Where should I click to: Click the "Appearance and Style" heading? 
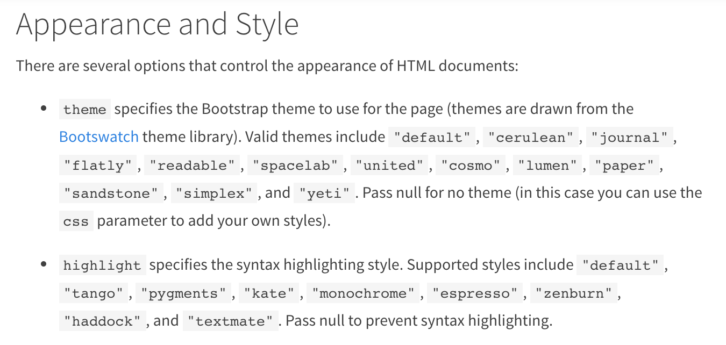158,25
